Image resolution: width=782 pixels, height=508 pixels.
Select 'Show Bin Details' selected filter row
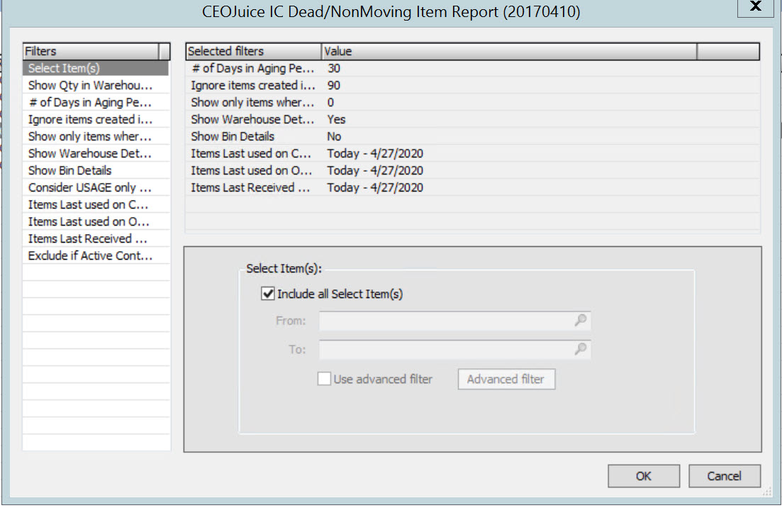pos(473,136)
